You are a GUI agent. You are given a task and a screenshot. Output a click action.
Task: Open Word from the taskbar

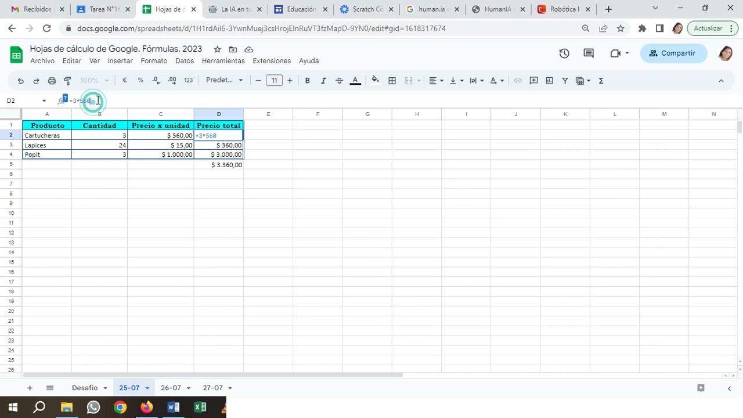[173, 408]
